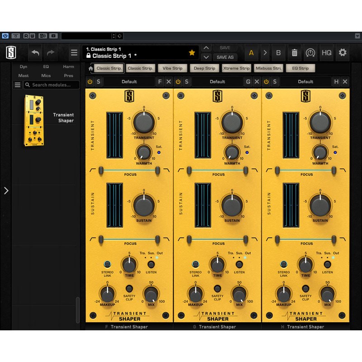This screenshot has height=362, width=362.
Task: Select the Transient Shaper module thumbnail
Action: tap(34, 120)
